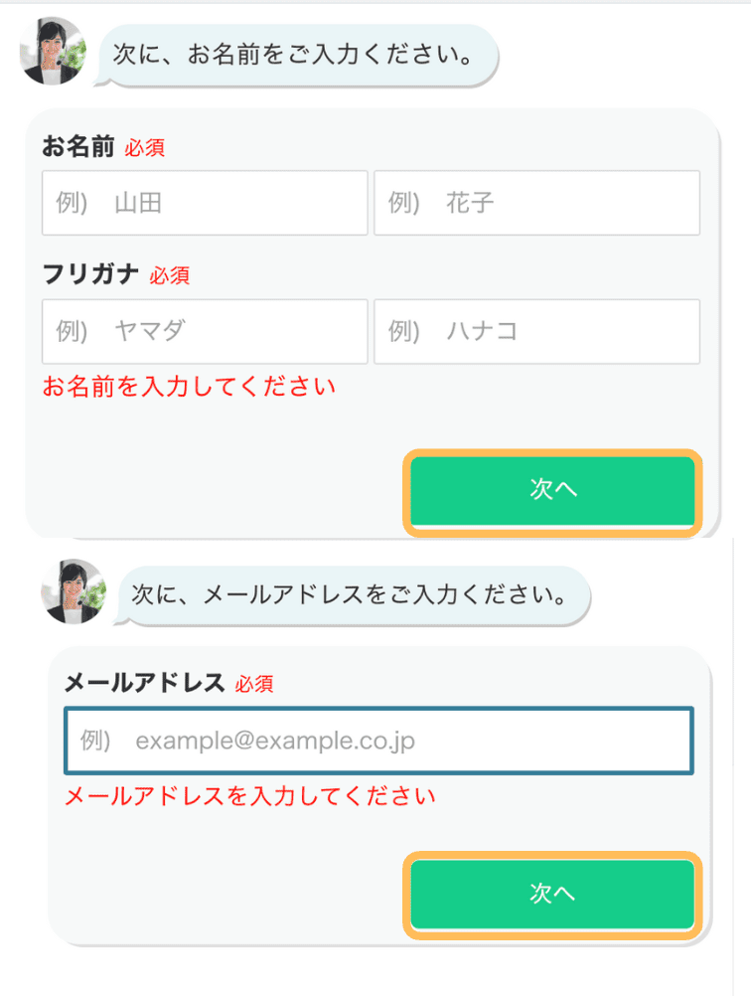Click the chat bubble asking for email address
Viewport: 751px width, 996px height.
pyautogui.click(x=354, y=596)
